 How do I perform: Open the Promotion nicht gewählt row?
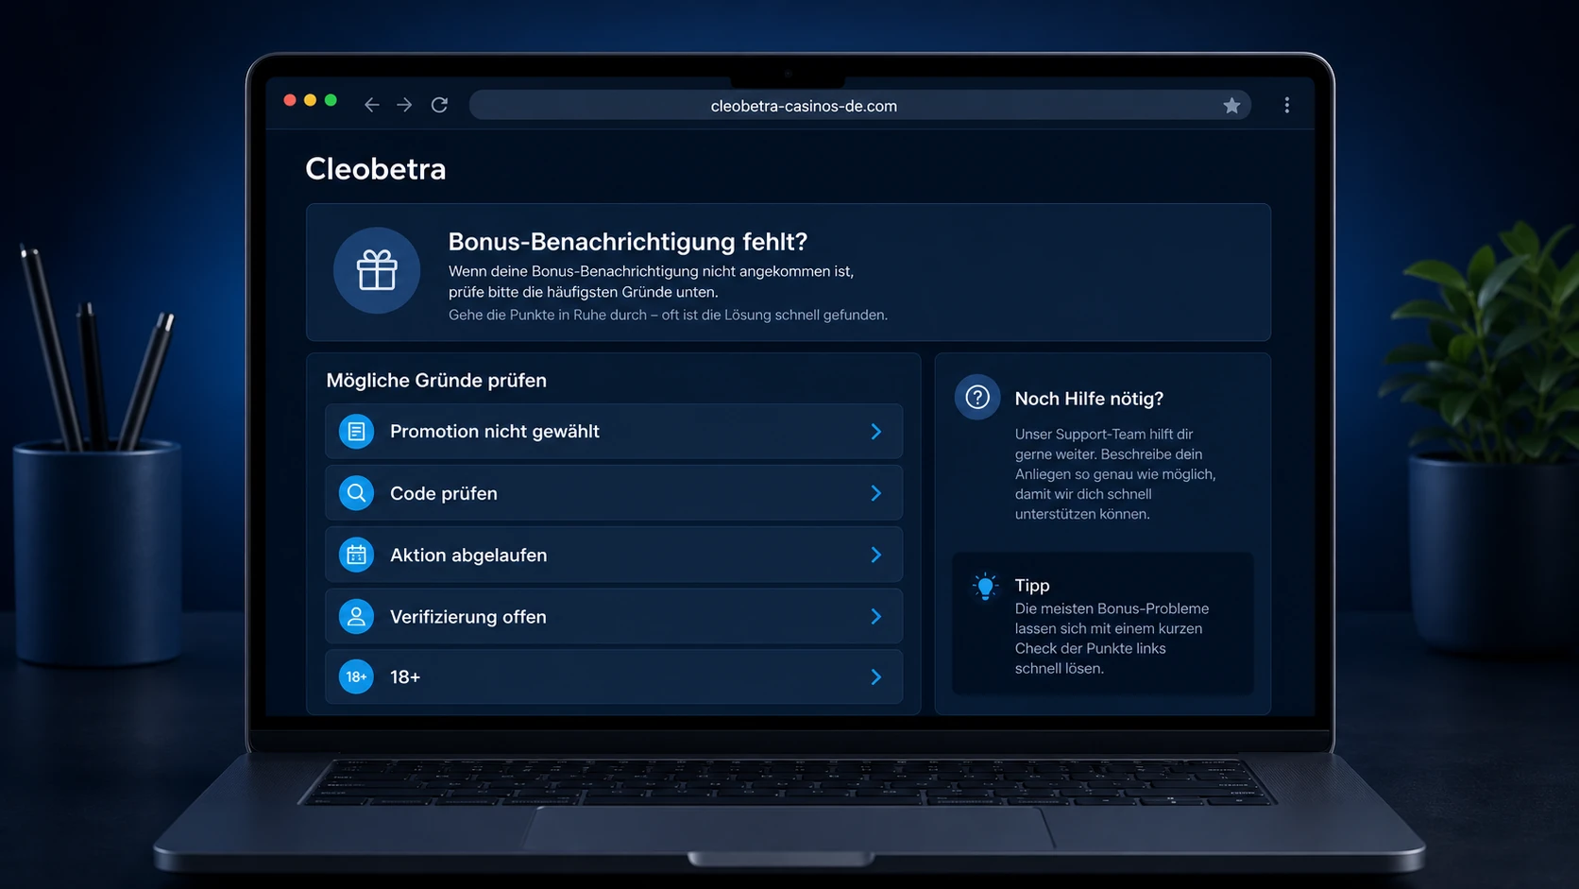point(614,432)
